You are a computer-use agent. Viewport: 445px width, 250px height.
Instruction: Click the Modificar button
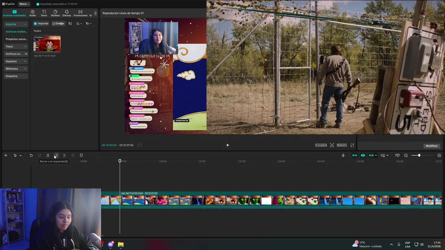click(432, 146)
